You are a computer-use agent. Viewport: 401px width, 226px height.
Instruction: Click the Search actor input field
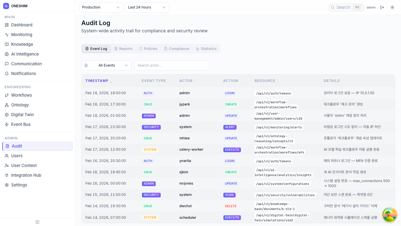tap(172, 65)
